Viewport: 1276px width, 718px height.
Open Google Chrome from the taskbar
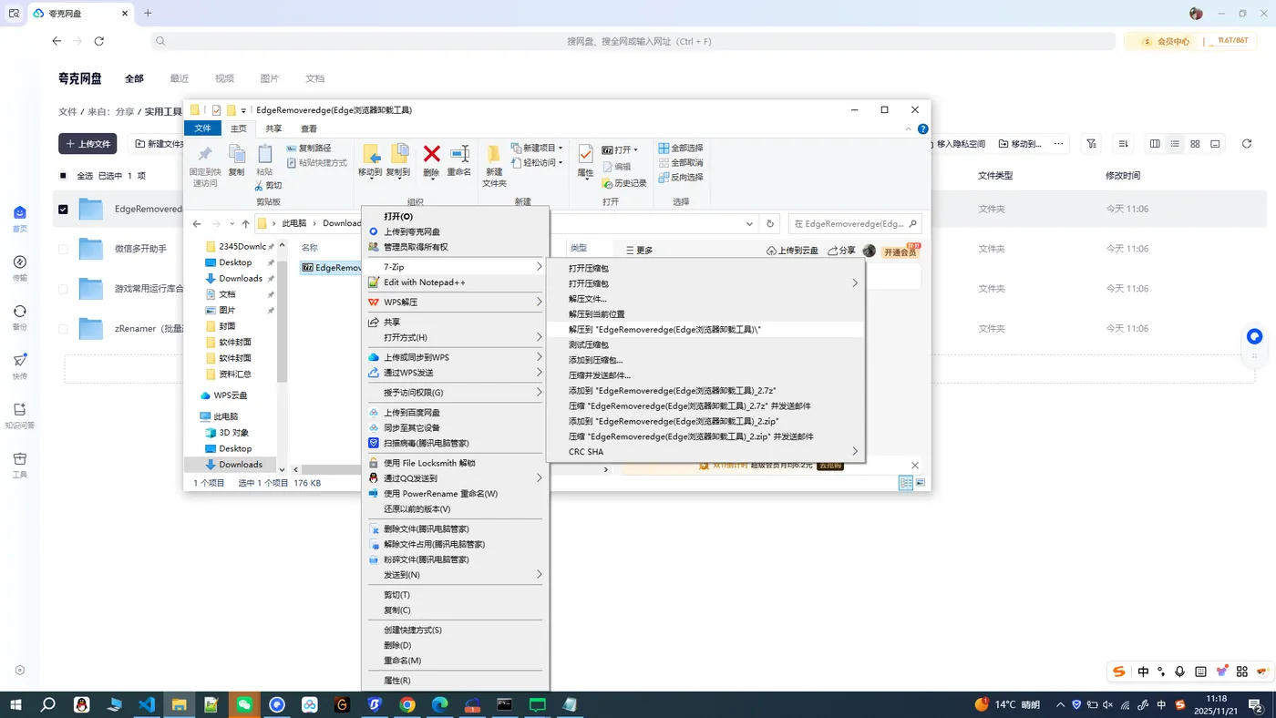click(407, 704)
